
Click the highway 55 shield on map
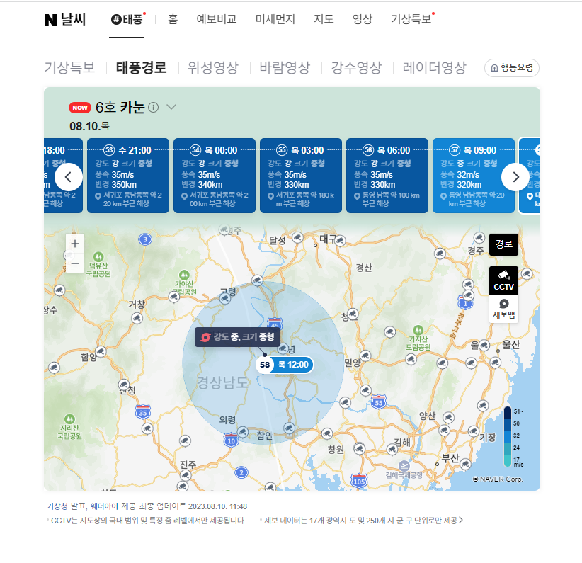379,402
